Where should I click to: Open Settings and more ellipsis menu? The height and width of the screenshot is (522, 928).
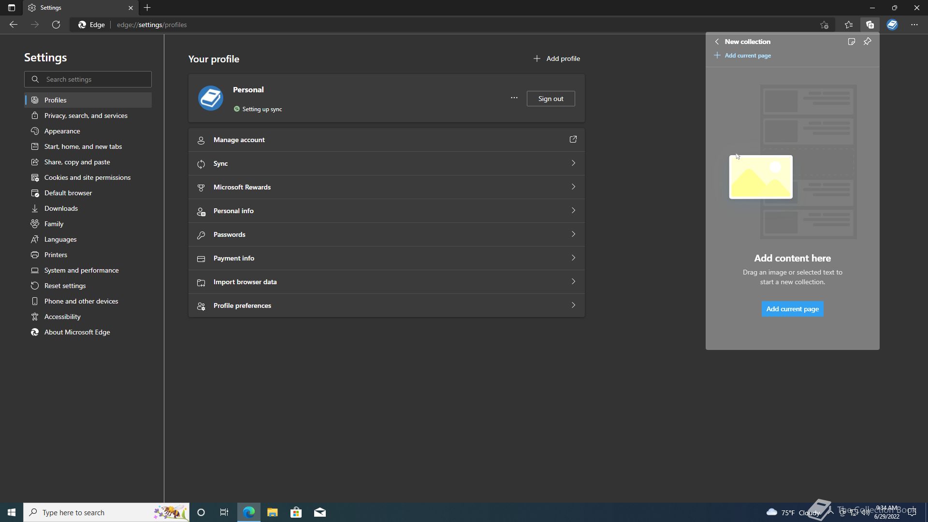pyautogui.click(x=914, y=25)
